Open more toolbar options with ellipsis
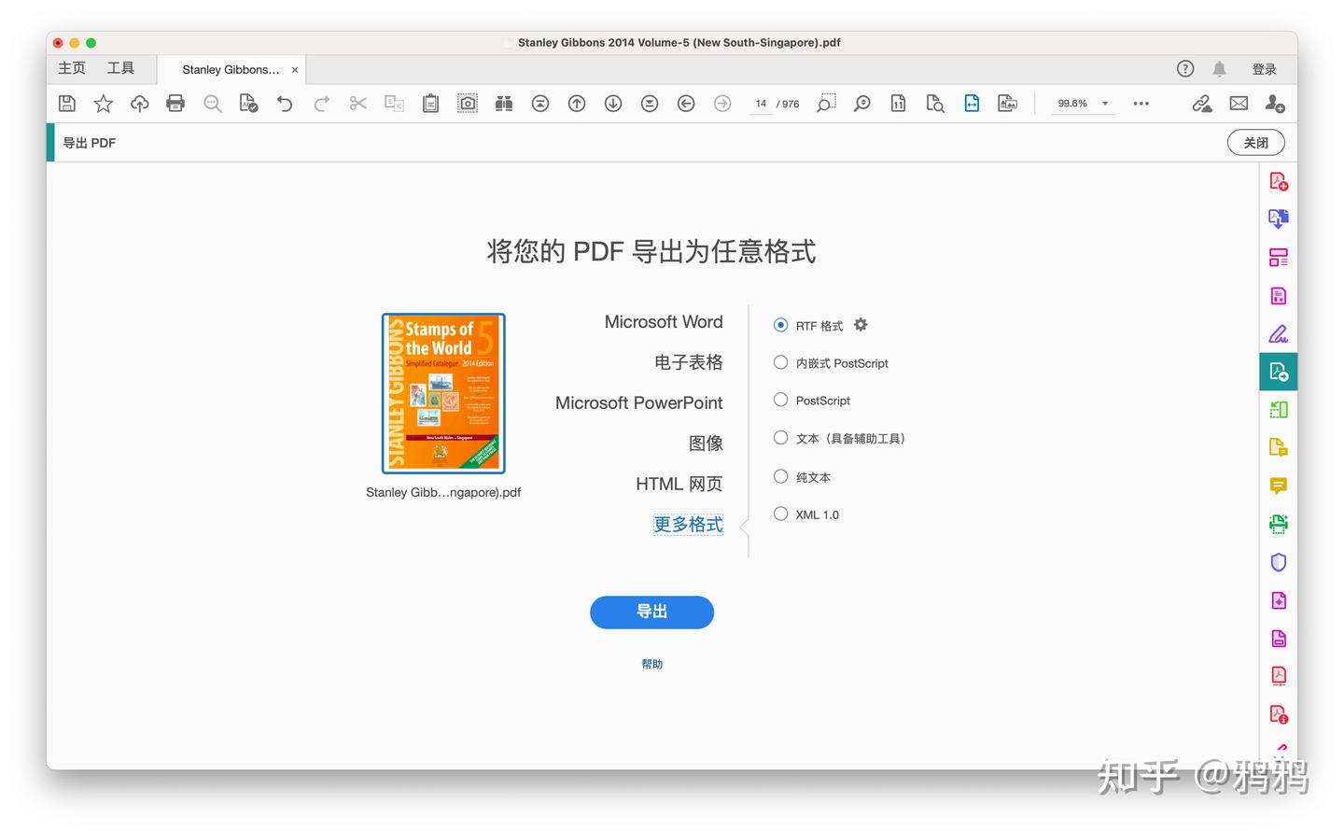The height and width of the screenshot is (831, 1344). pos(1141,104)
